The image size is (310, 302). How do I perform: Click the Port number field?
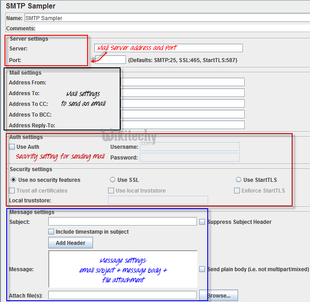[111, 60]
